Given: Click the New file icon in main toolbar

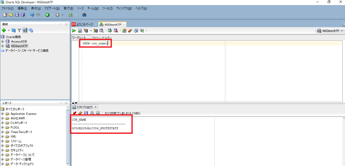Looking at the screenshot, I should 5,15.
